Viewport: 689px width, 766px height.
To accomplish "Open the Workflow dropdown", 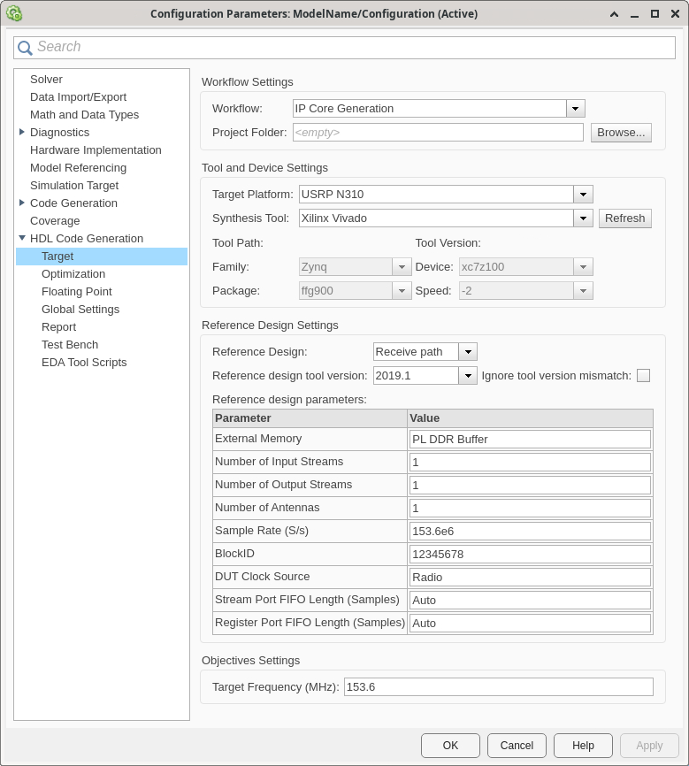I will coord(576,109).
